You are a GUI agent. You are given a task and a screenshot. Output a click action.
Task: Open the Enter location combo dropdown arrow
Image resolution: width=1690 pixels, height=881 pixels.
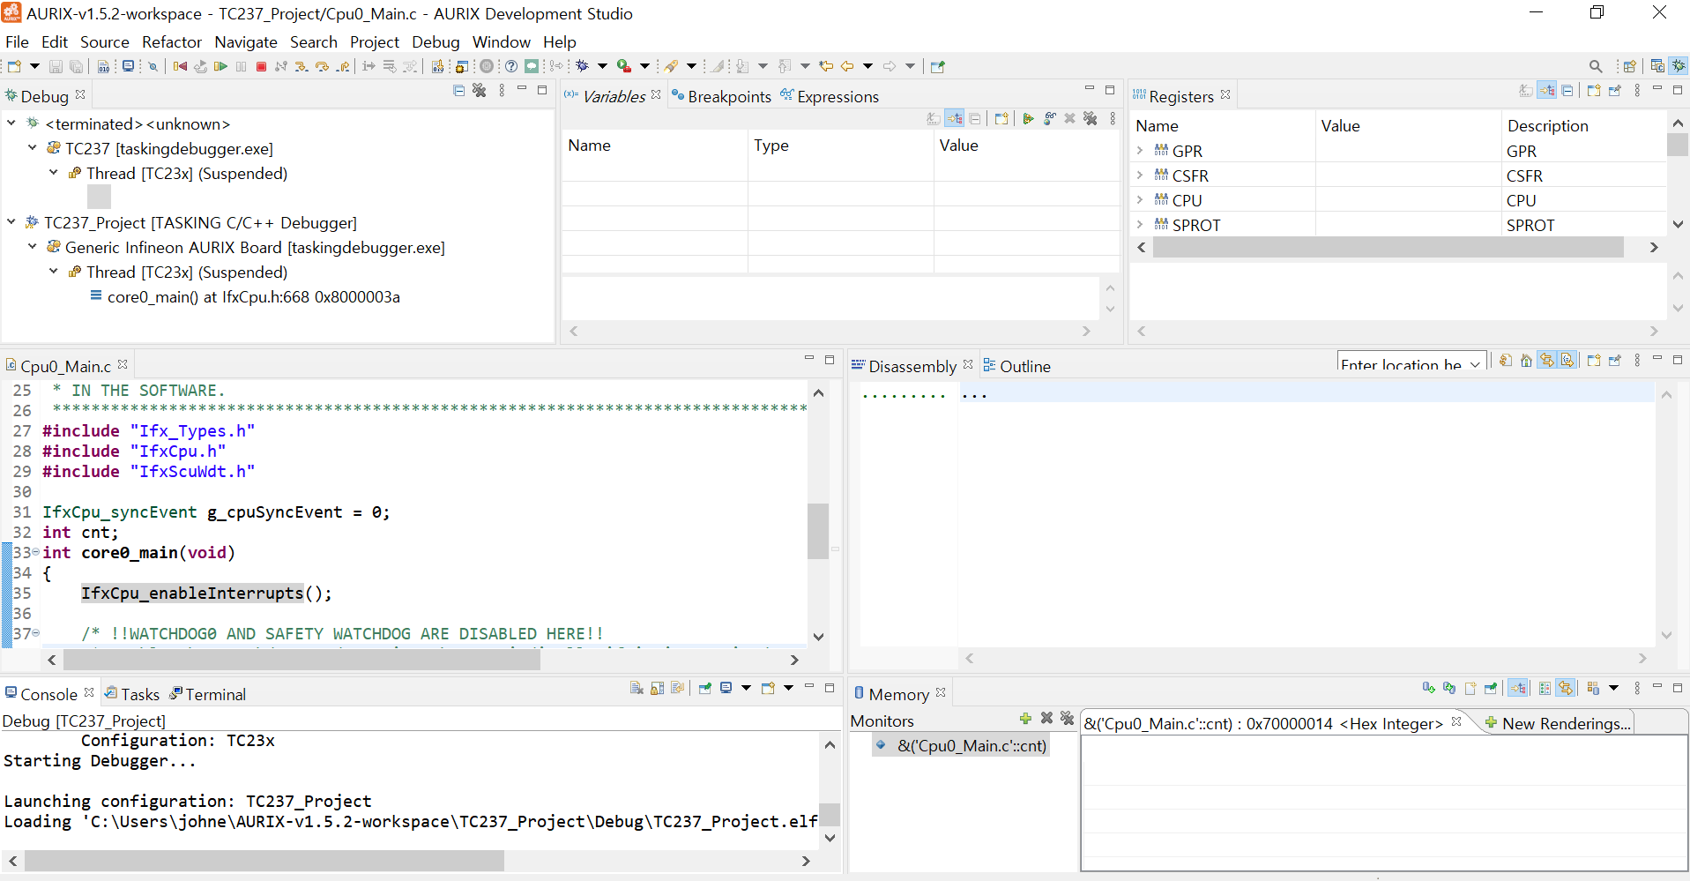[1475, 364]
